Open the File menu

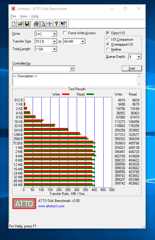point(13,16)
